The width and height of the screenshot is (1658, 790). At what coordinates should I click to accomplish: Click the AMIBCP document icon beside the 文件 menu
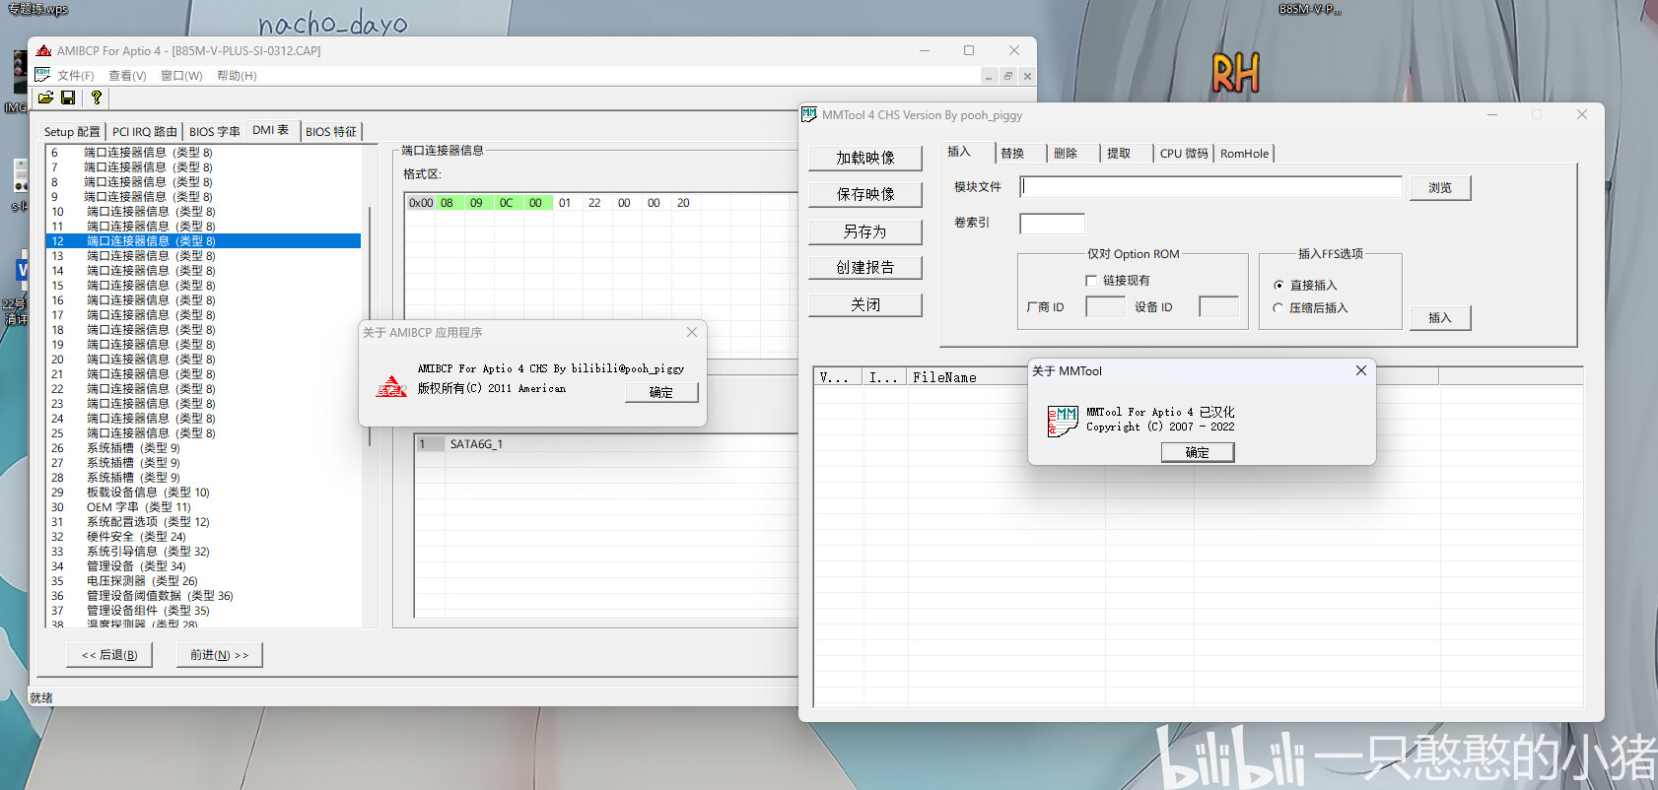click(x=42, y=75)
